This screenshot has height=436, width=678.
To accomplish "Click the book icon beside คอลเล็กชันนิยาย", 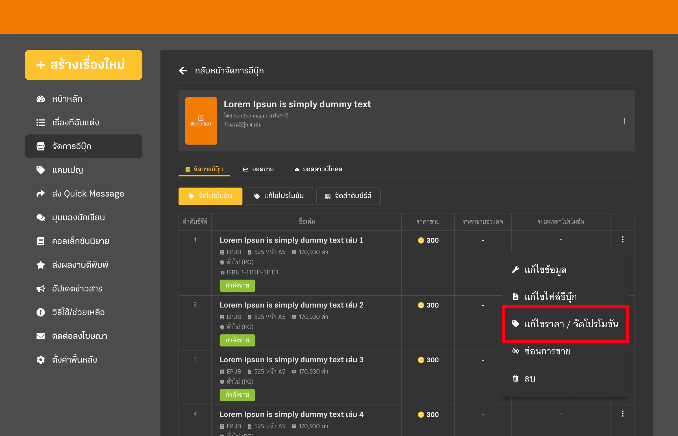I will 41,241.
